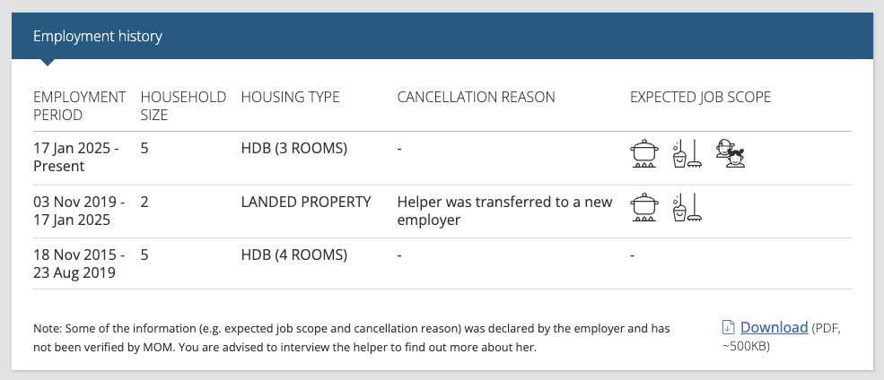The image size is (884, 380).
Task: Click cooking pot icon in 2019-2025 row
Action: coord(643,207)
